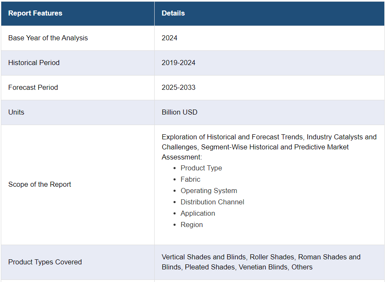Select the 2024 base year value
Image resolution: width=386 pixels, height=282 pixels.
pos(169,38)
